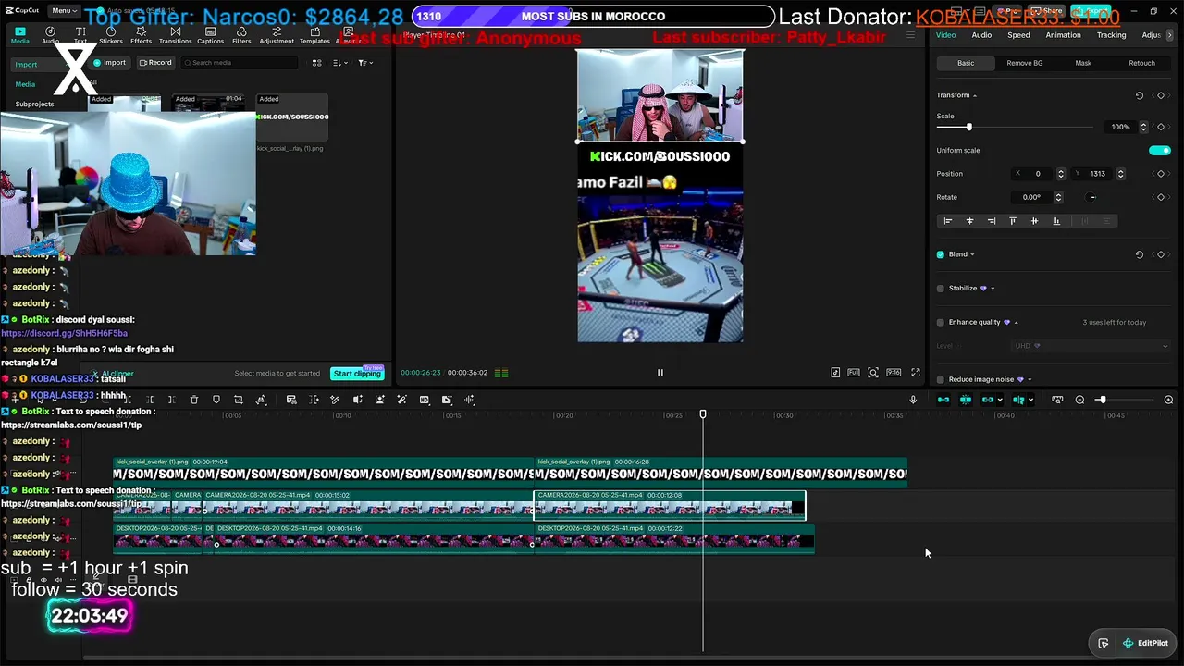
Task: Open the Transitions panel
Action: tap(175, 36)
